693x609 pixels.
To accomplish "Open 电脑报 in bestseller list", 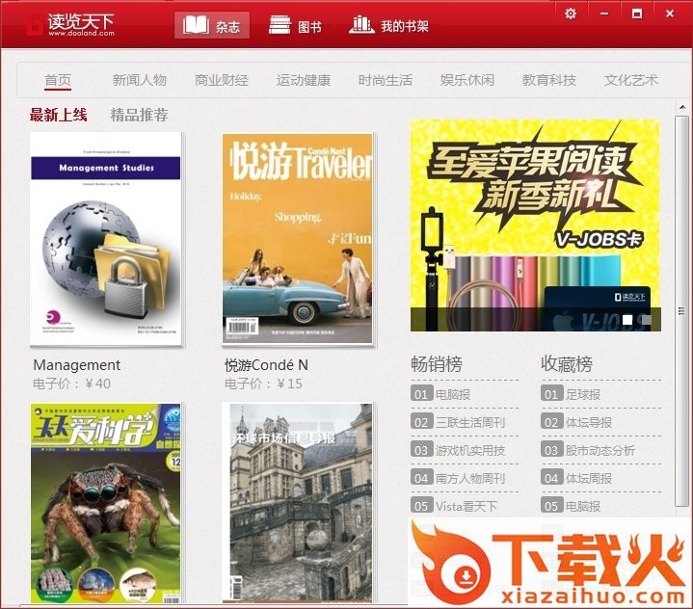I will click(453, 394).
